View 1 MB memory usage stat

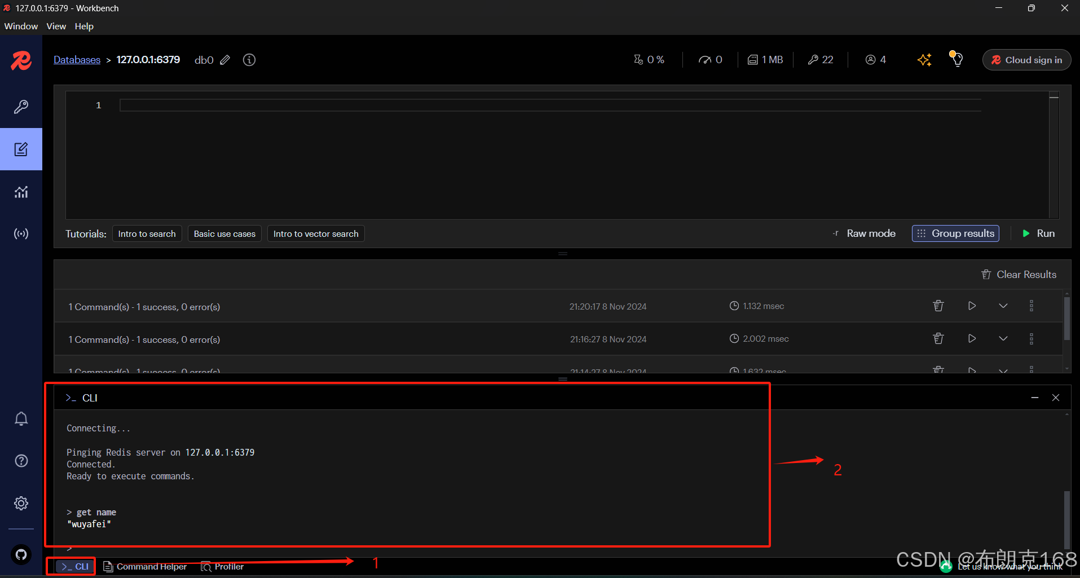(x=765, y=60)
